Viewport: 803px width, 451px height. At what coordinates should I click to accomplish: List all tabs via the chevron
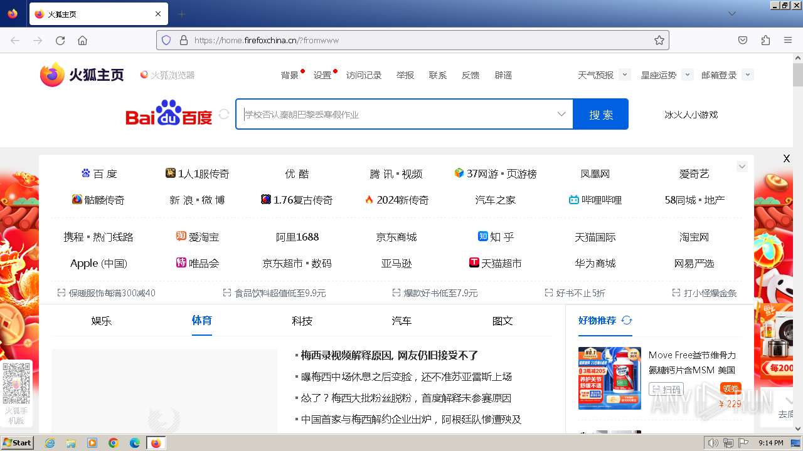(731, 14)
